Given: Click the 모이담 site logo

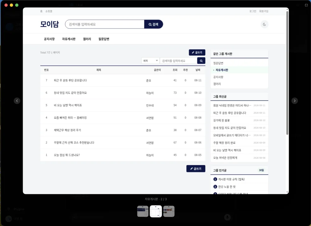Looking at the screenshot, I should click(x=49, y=24).
